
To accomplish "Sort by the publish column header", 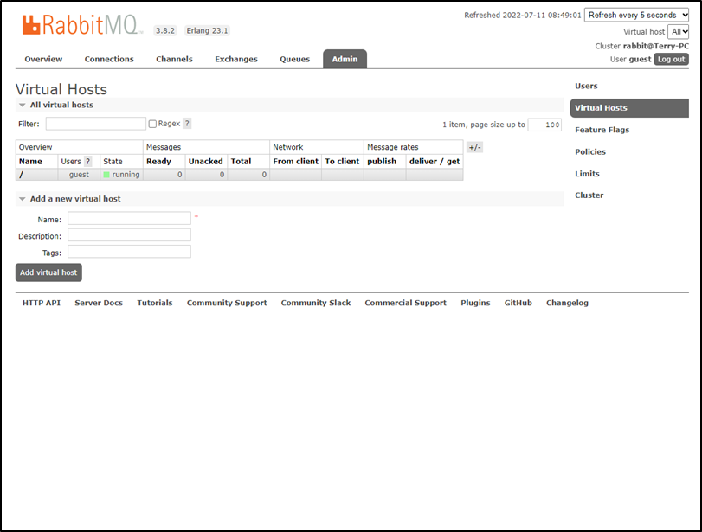I will [382, 162].
